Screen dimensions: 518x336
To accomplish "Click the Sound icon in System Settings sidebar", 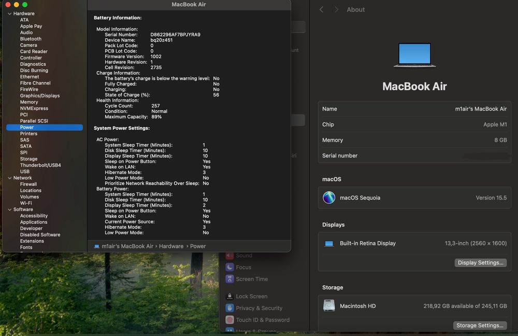I will coord(229,256).
